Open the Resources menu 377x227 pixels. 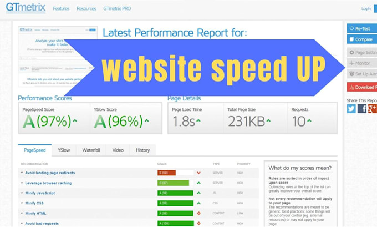click(86, 8)
